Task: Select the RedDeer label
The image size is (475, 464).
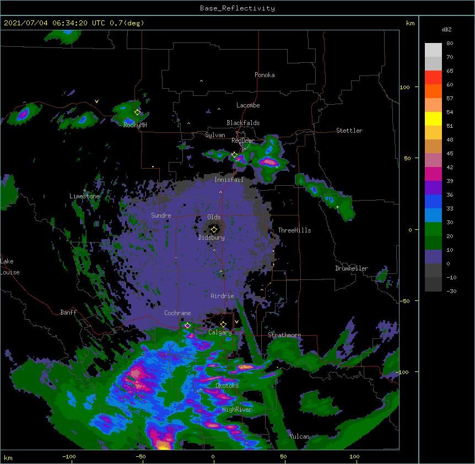Action: 243,141
